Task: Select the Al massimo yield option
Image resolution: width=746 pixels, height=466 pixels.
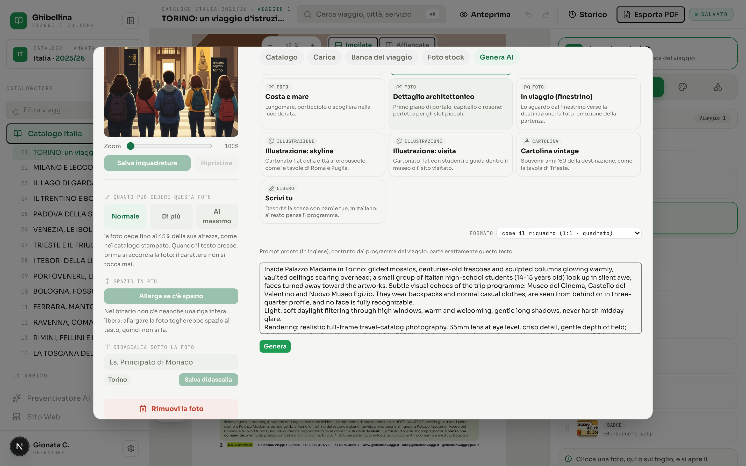Action: click(x=217, y=216)
